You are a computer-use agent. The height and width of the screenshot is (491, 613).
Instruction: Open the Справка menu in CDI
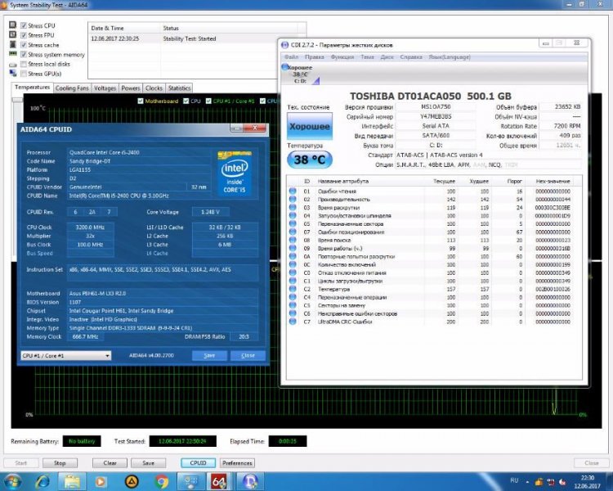(411, 57)
